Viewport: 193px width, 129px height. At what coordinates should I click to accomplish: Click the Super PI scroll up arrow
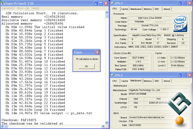click(x=107, y=12)
